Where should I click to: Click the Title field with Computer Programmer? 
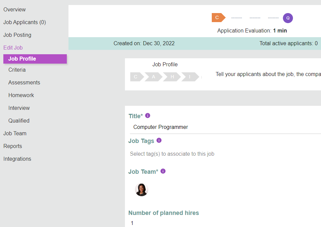click(225, 127)
